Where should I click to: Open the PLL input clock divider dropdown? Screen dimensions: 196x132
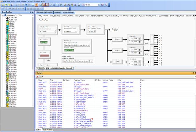(70, 31)
